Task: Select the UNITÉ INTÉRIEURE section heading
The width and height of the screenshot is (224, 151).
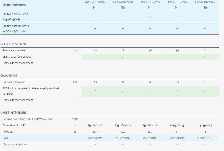Action: pyautogui.click(x=14, y=113)
